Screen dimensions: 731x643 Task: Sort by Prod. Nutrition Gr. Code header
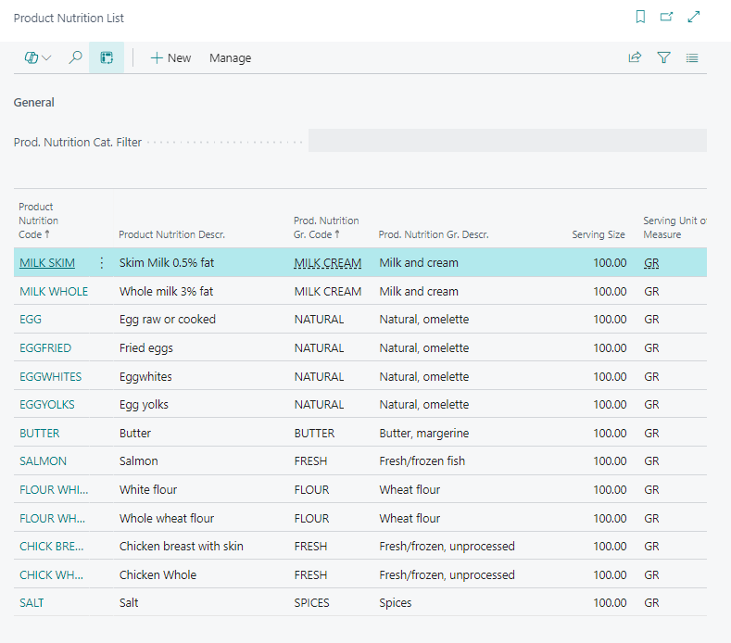(x=325, y=228)
